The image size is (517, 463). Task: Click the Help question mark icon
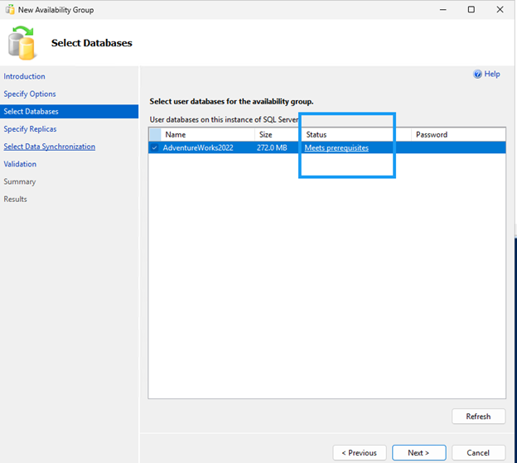pyautogui.click(x=477, y=75)
